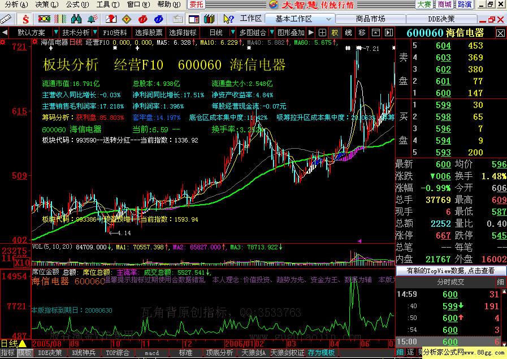
Task: Click the red dollar-sign toolbar icon
Action: click(25, 19)
